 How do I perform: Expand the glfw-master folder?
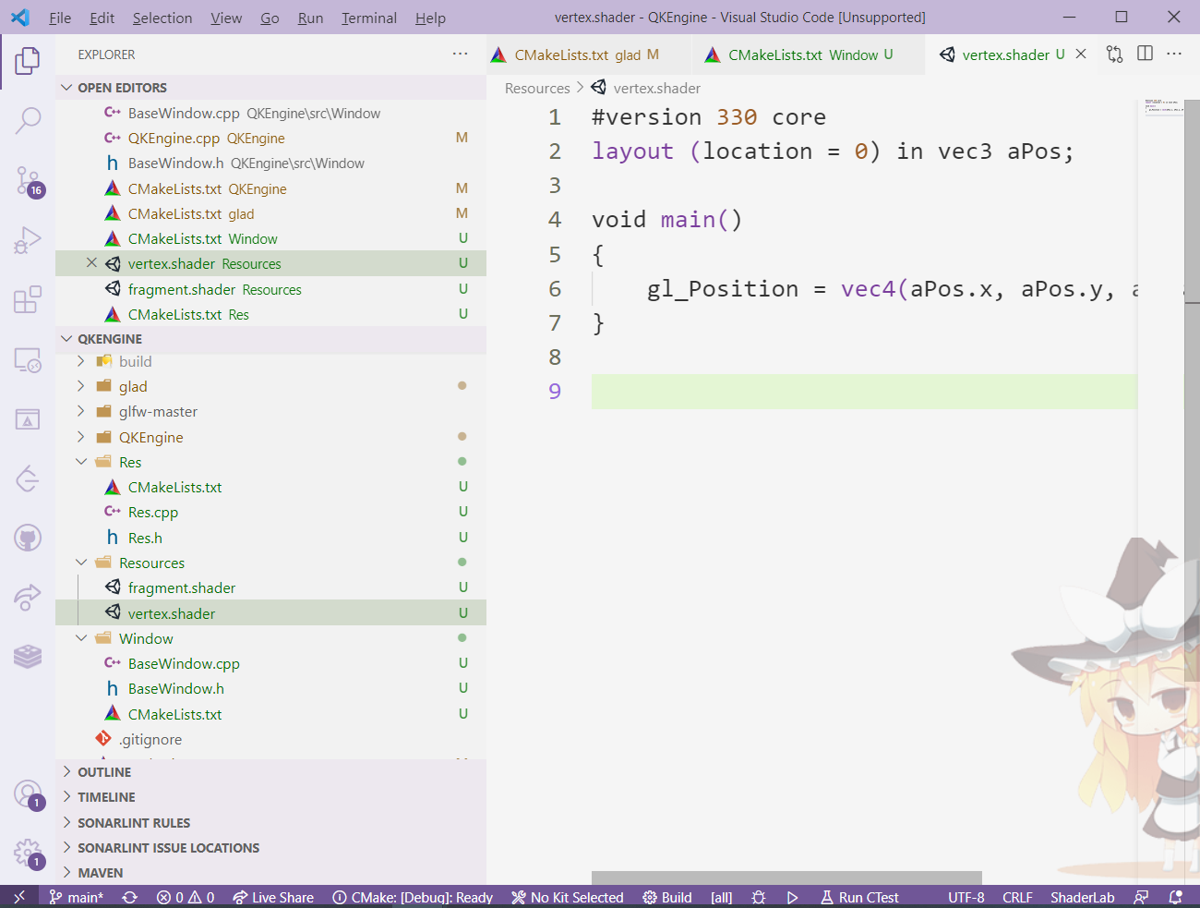pyautogui.click(x=81, y=411)
